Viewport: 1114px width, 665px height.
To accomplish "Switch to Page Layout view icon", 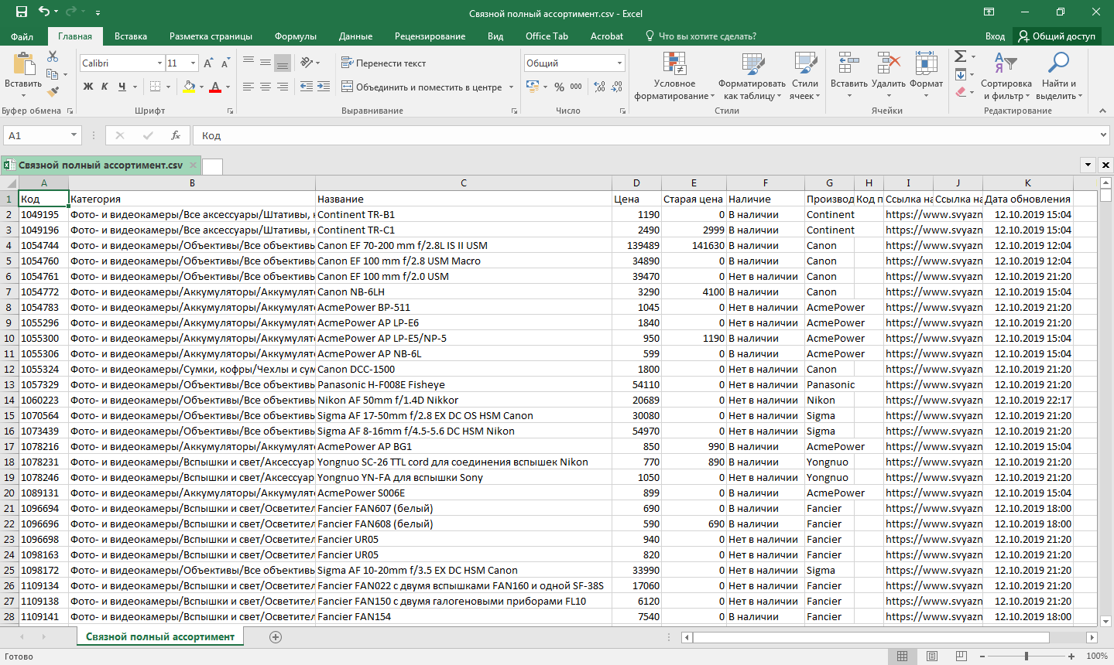I will point(932,656).
